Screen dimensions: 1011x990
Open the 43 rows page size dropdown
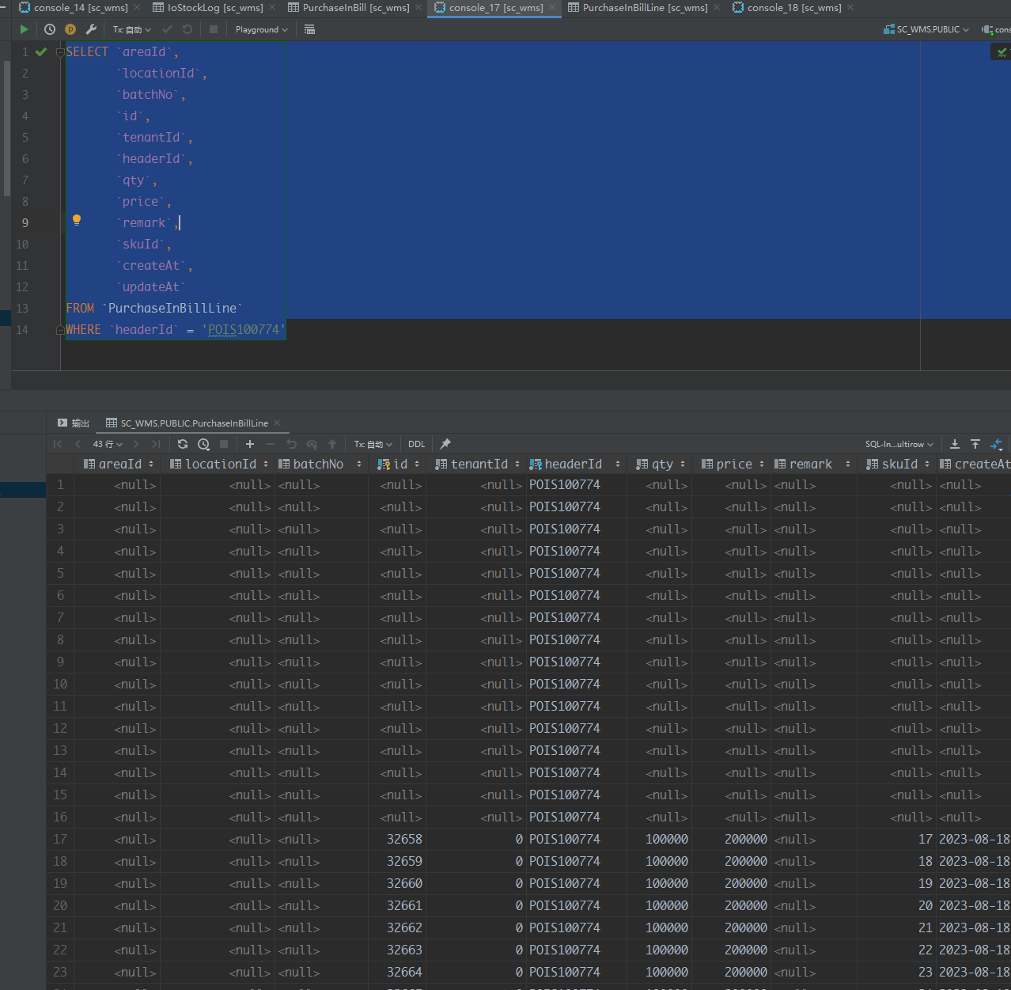pyautogui.click(x=108, y=444)
